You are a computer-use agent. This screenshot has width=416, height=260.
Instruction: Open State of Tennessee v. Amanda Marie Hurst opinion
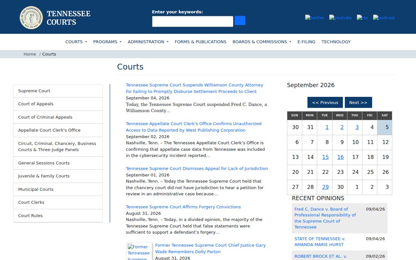pyautogui.click(x=320, y=241)
